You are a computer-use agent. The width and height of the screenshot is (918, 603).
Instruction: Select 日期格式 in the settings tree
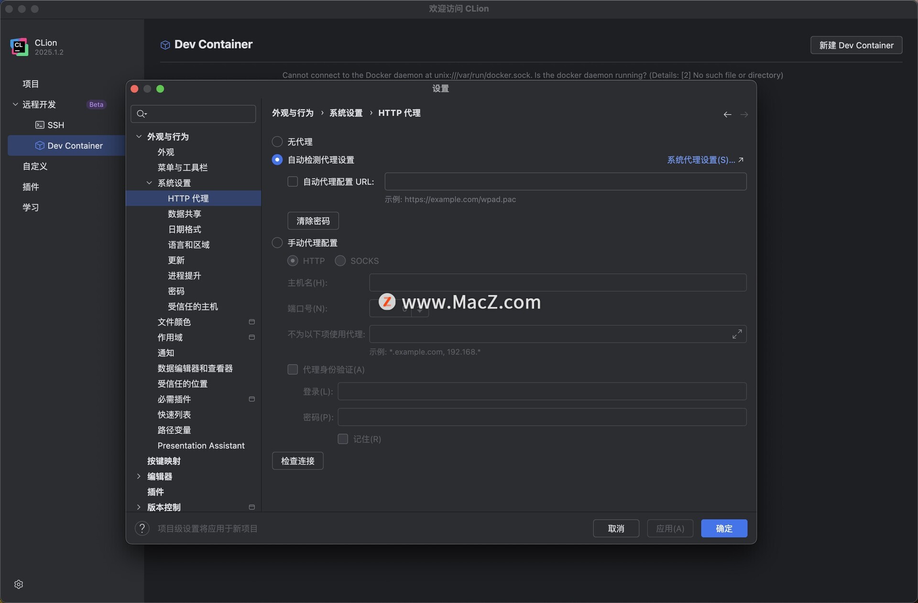tap(185, 230)
